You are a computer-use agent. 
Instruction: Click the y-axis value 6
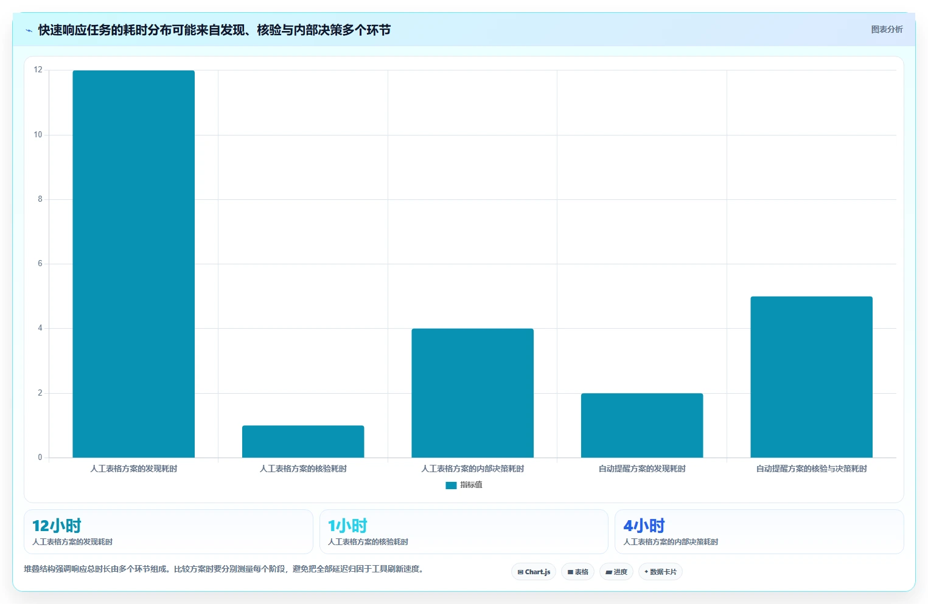tap(40, 264)
